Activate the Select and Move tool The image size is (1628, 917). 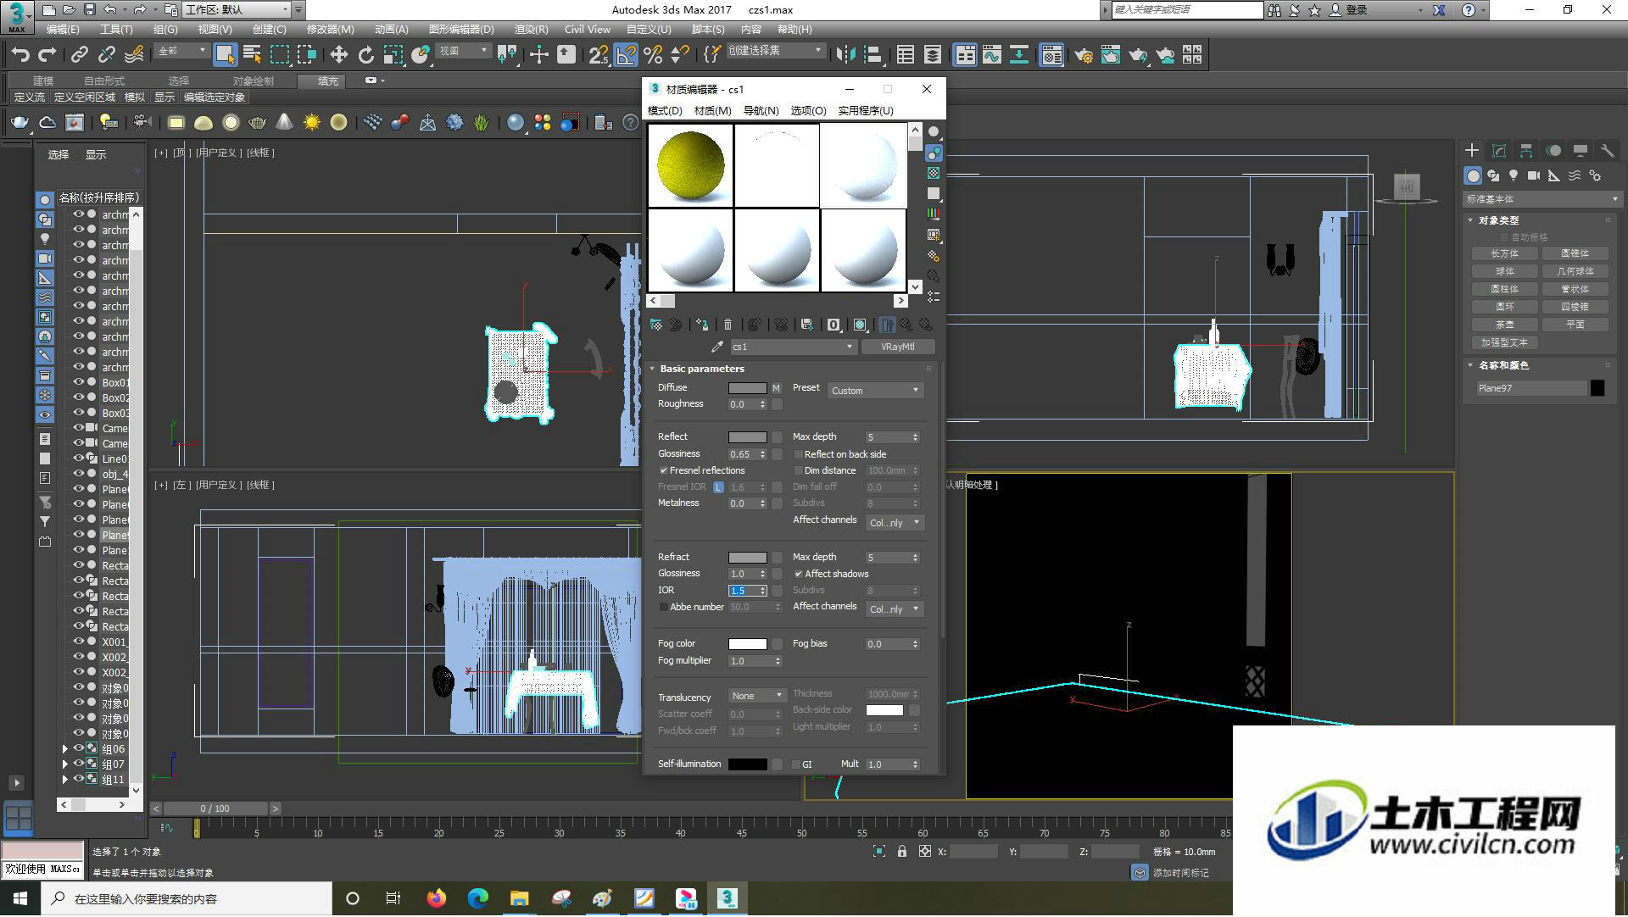tap(339, 55)
